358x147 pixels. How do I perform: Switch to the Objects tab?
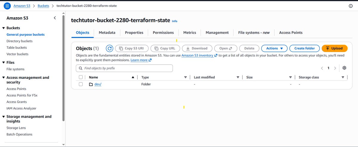82,32
